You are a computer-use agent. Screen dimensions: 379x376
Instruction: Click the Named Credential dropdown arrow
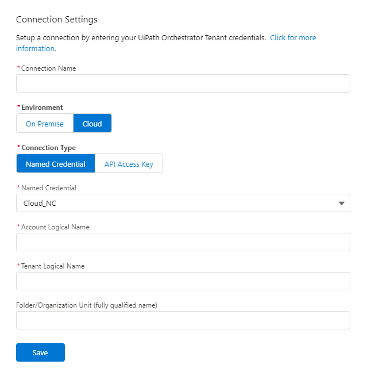[341, 203]
